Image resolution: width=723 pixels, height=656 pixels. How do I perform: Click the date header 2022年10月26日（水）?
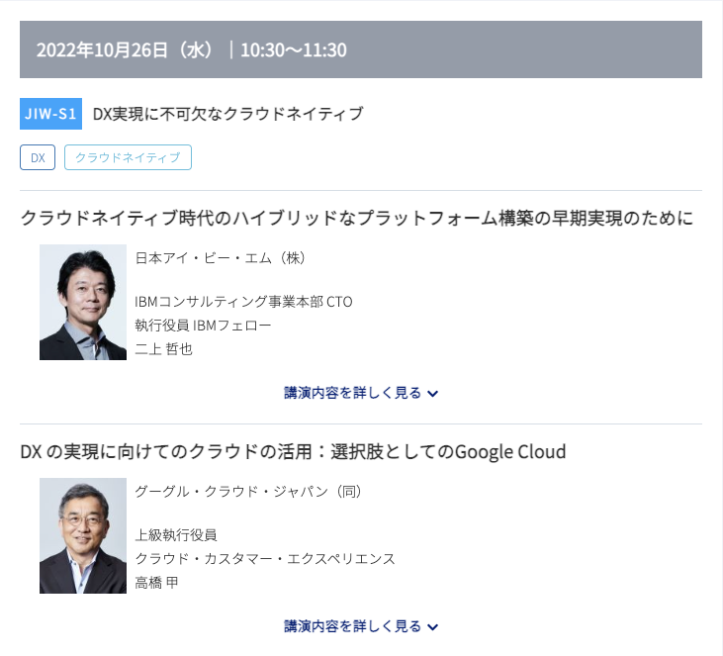[125, 49]
